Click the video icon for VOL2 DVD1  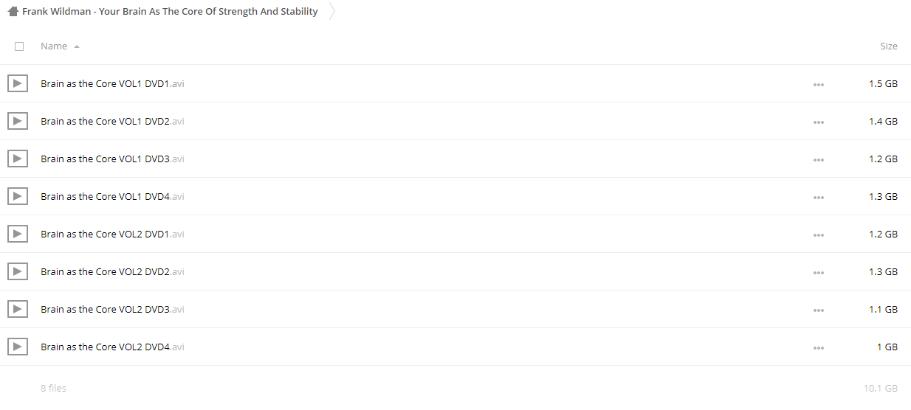tap(18, 234)
